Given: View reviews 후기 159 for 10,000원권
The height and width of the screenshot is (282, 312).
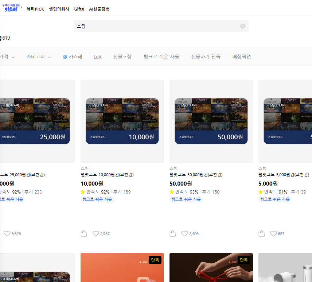Looking at the screenshot, I should [x=122, y=192].
